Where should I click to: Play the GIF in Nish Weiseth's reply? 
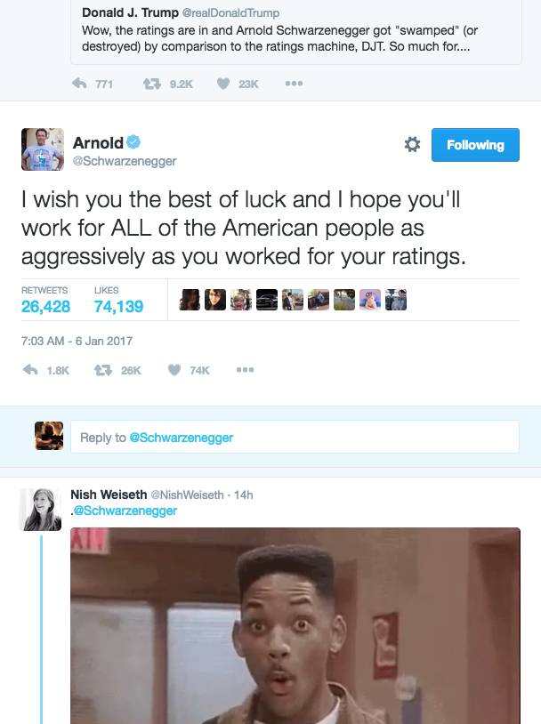coord(295,625)
